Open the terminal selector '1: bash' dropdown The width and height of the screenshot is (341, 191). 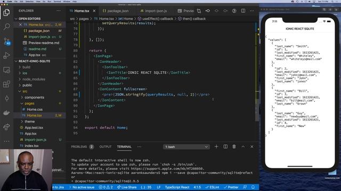pyautogui.click(x=186, y=147)
